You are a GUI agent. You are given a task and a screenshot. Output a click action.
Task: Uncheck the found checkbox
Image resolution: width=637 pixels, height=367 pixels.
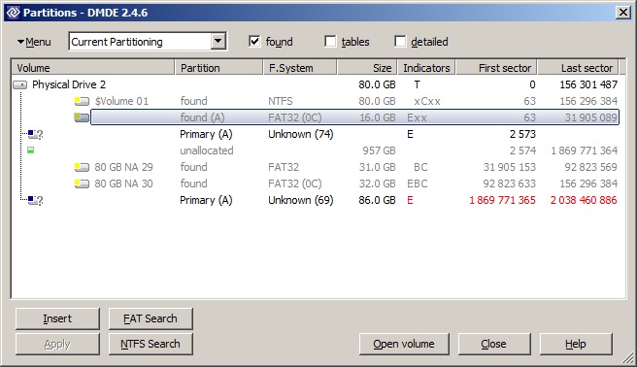point(254,42)
